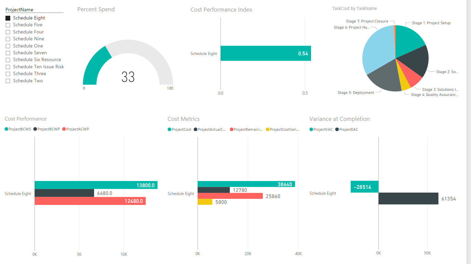471x264 pixels.
Task: Click the ProjectActualCost legend marker
Action: coord(195,129)
